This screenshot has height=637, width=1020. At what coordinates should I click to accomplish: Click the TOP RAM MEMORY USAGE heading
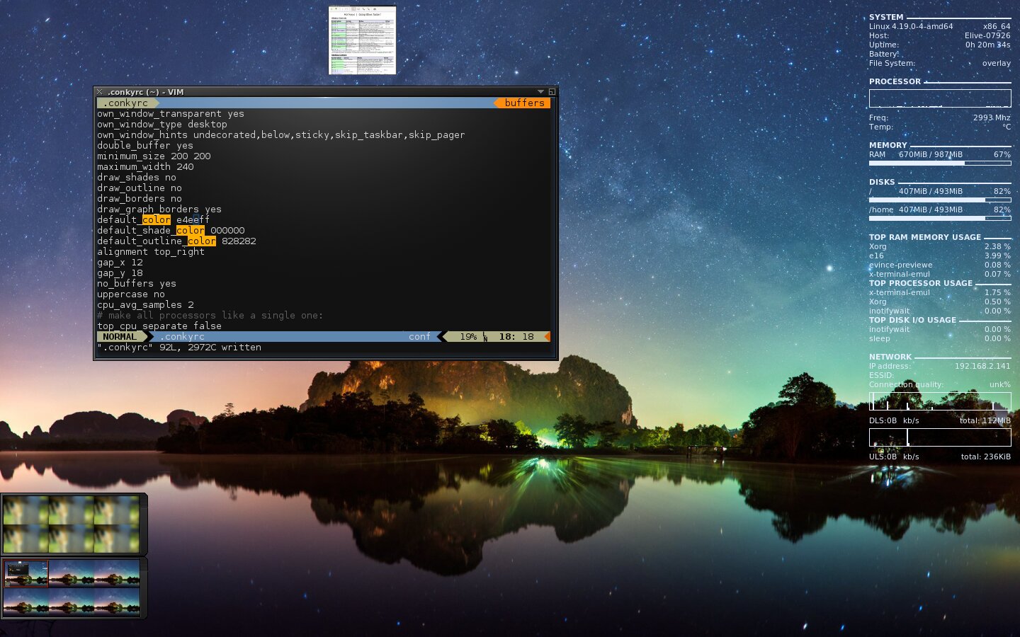pos(925,237)
